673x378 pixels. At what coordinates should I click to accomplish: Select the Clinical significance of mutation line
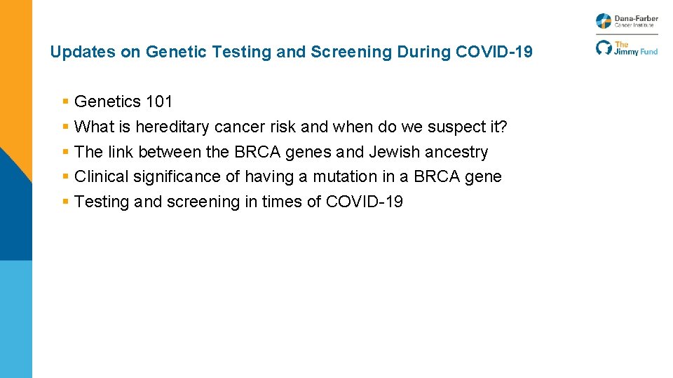[287, 176]
